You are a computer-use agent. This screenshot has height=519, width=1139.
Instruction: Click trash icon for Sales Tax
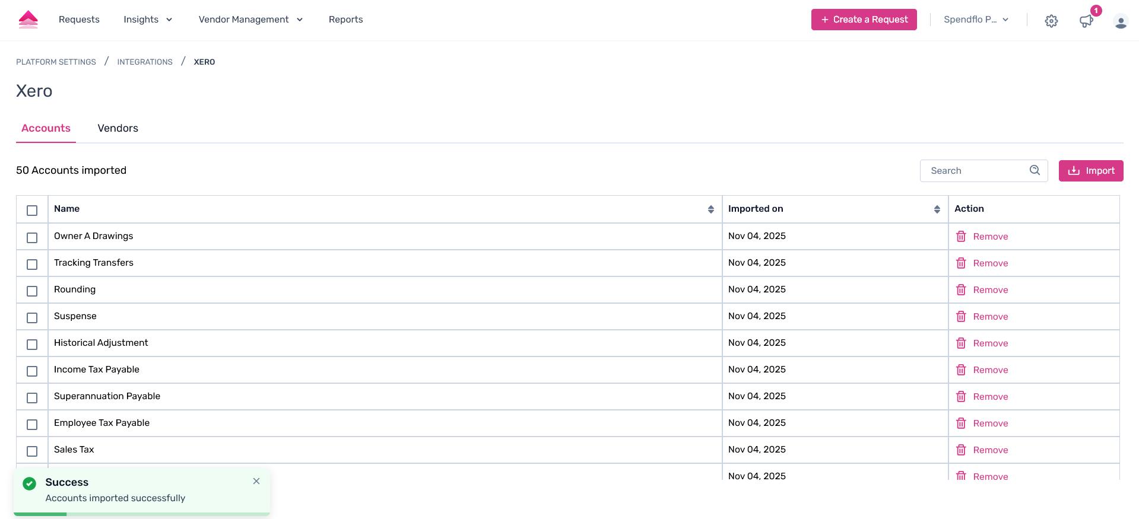point(961,450)
